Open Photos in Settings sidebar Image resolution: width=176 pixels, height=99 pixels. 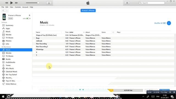[x=9, y=41]
